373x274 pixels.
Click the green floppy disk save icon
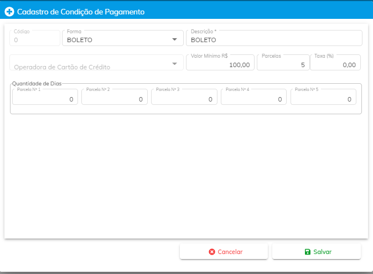307,252
